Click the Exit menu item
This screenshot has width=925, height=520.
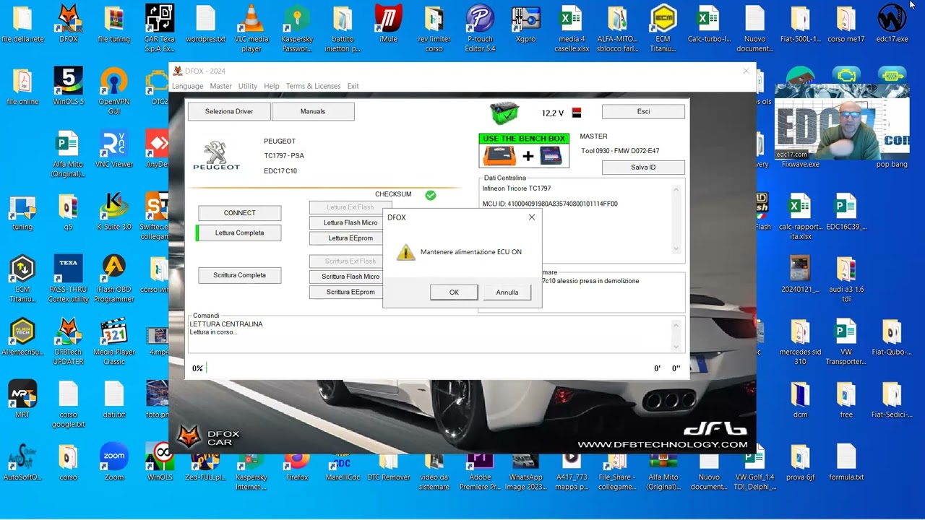(353, 86)
